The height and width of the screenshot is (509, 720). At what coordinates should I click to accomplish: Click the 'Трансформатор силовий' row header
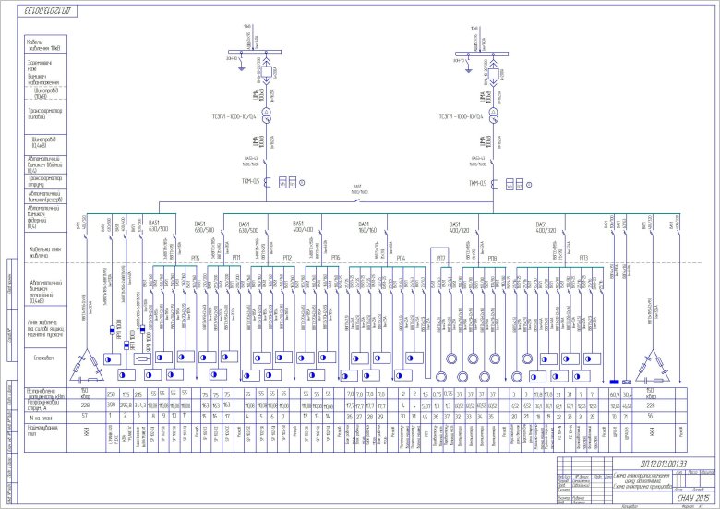pos(33,115)
